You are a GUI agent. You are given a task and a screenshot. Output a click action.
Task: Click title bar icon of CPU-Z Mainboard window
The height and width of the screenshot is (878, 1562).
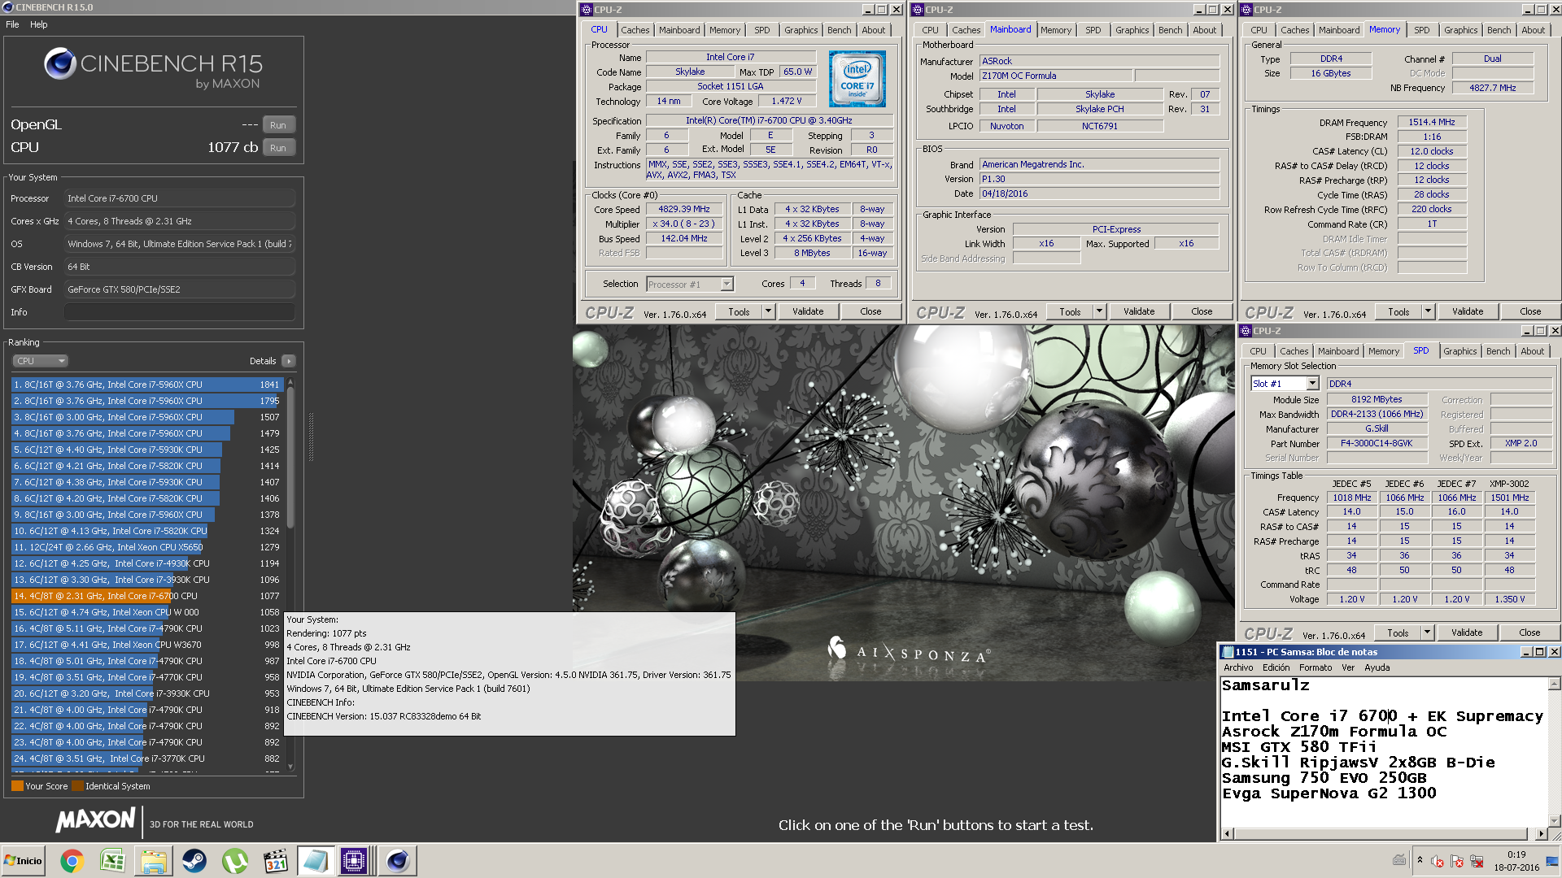[x=917, y=10]
